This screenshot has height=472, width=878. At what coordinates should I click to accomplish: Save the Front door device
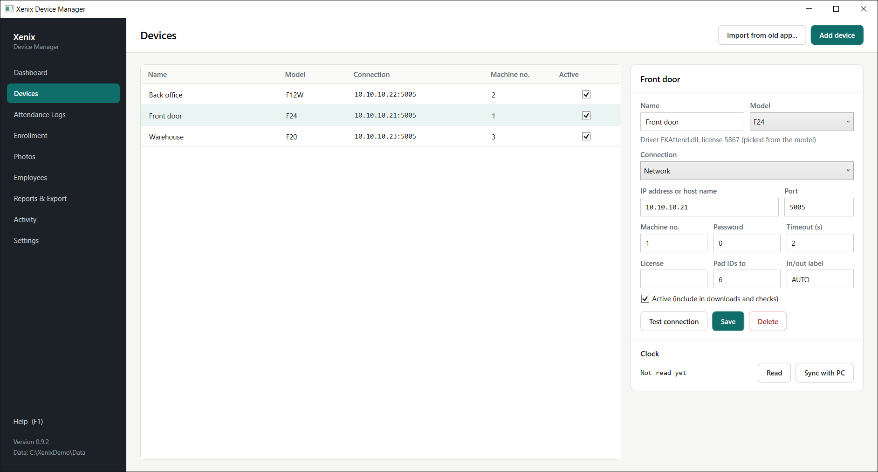pyautogui.click(x=728, y=321)
